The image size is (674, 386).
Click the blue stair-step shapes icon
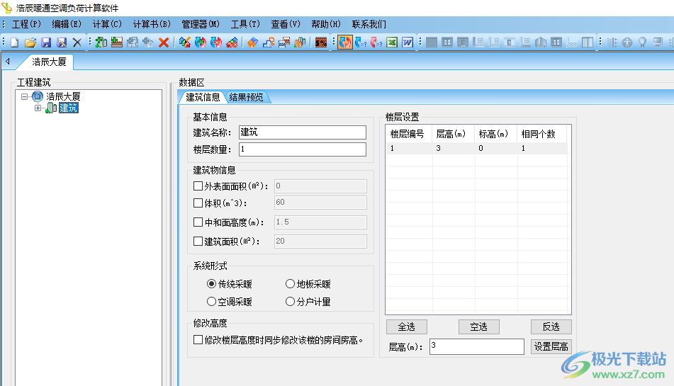click(x=269, y=42)
